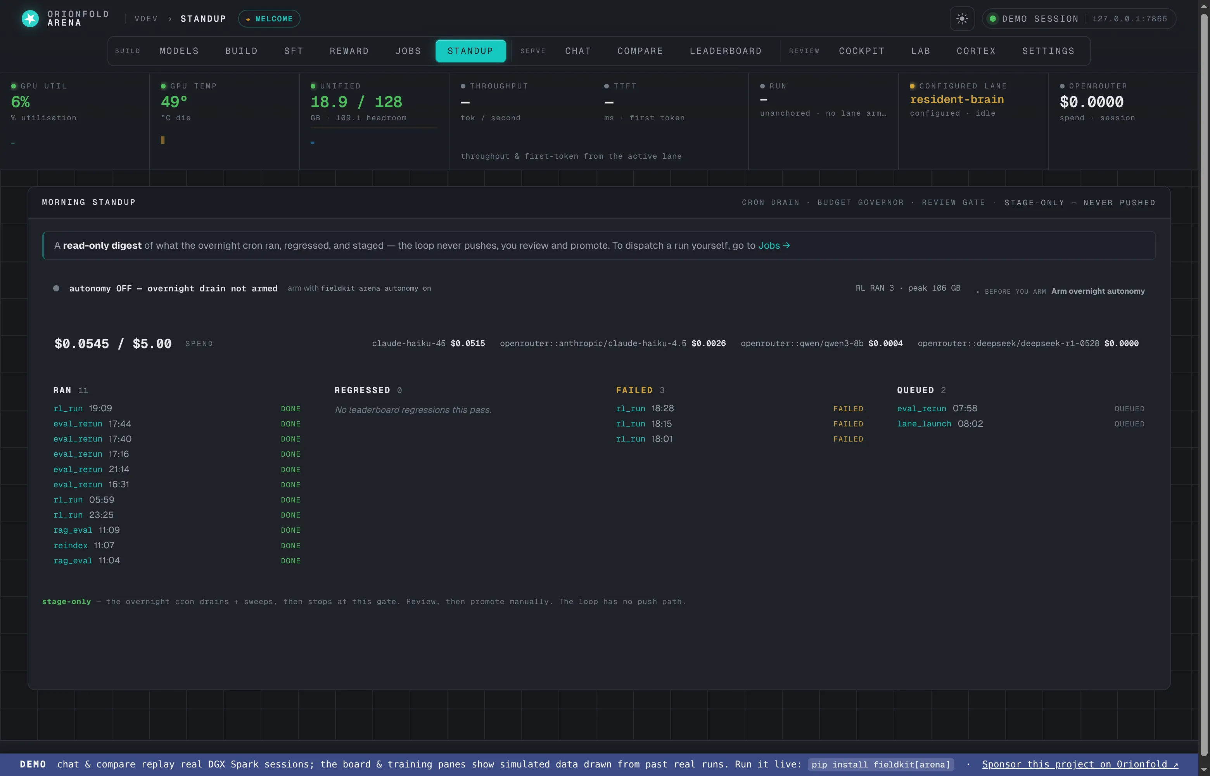
Task: Open eval_rerun 17:16 entry
Action: click(177, 454)
